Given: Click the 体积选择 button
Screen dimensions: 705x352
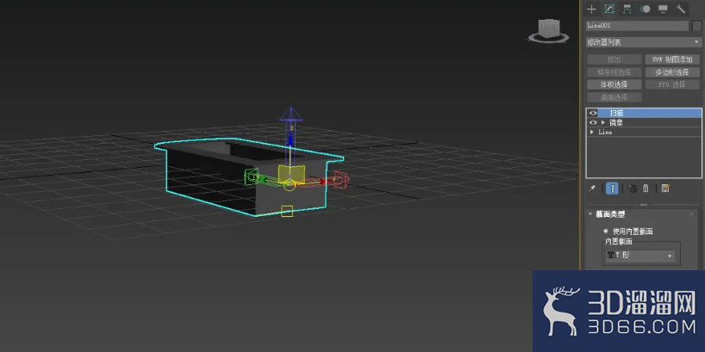Looking at the screenshot, I should tap(615, 84).
